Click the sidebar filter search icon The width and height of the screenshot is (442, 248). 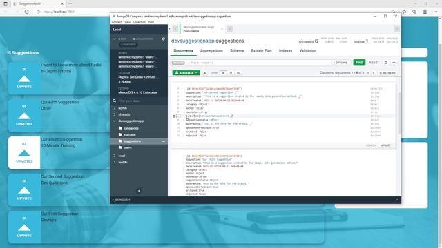pyautogui.click(x=114, y=101)
